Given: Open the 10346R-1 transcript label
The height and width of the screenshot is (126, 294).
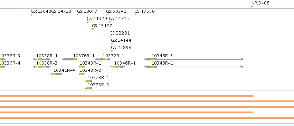Looking at the screenshot, I should point(125,63).
